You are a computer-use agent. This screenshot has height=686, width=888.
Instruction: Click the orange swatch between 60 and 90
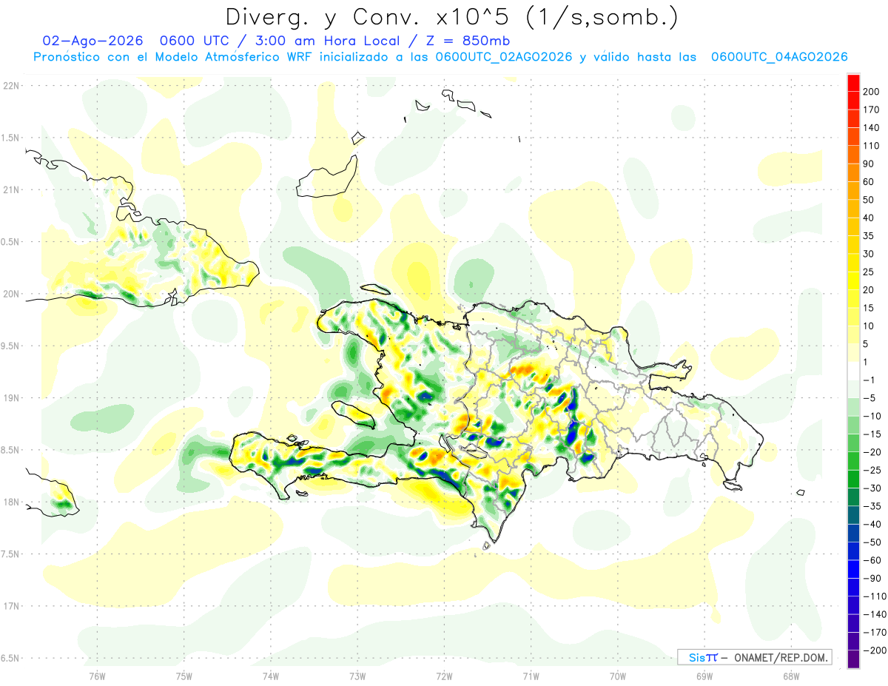853,172
